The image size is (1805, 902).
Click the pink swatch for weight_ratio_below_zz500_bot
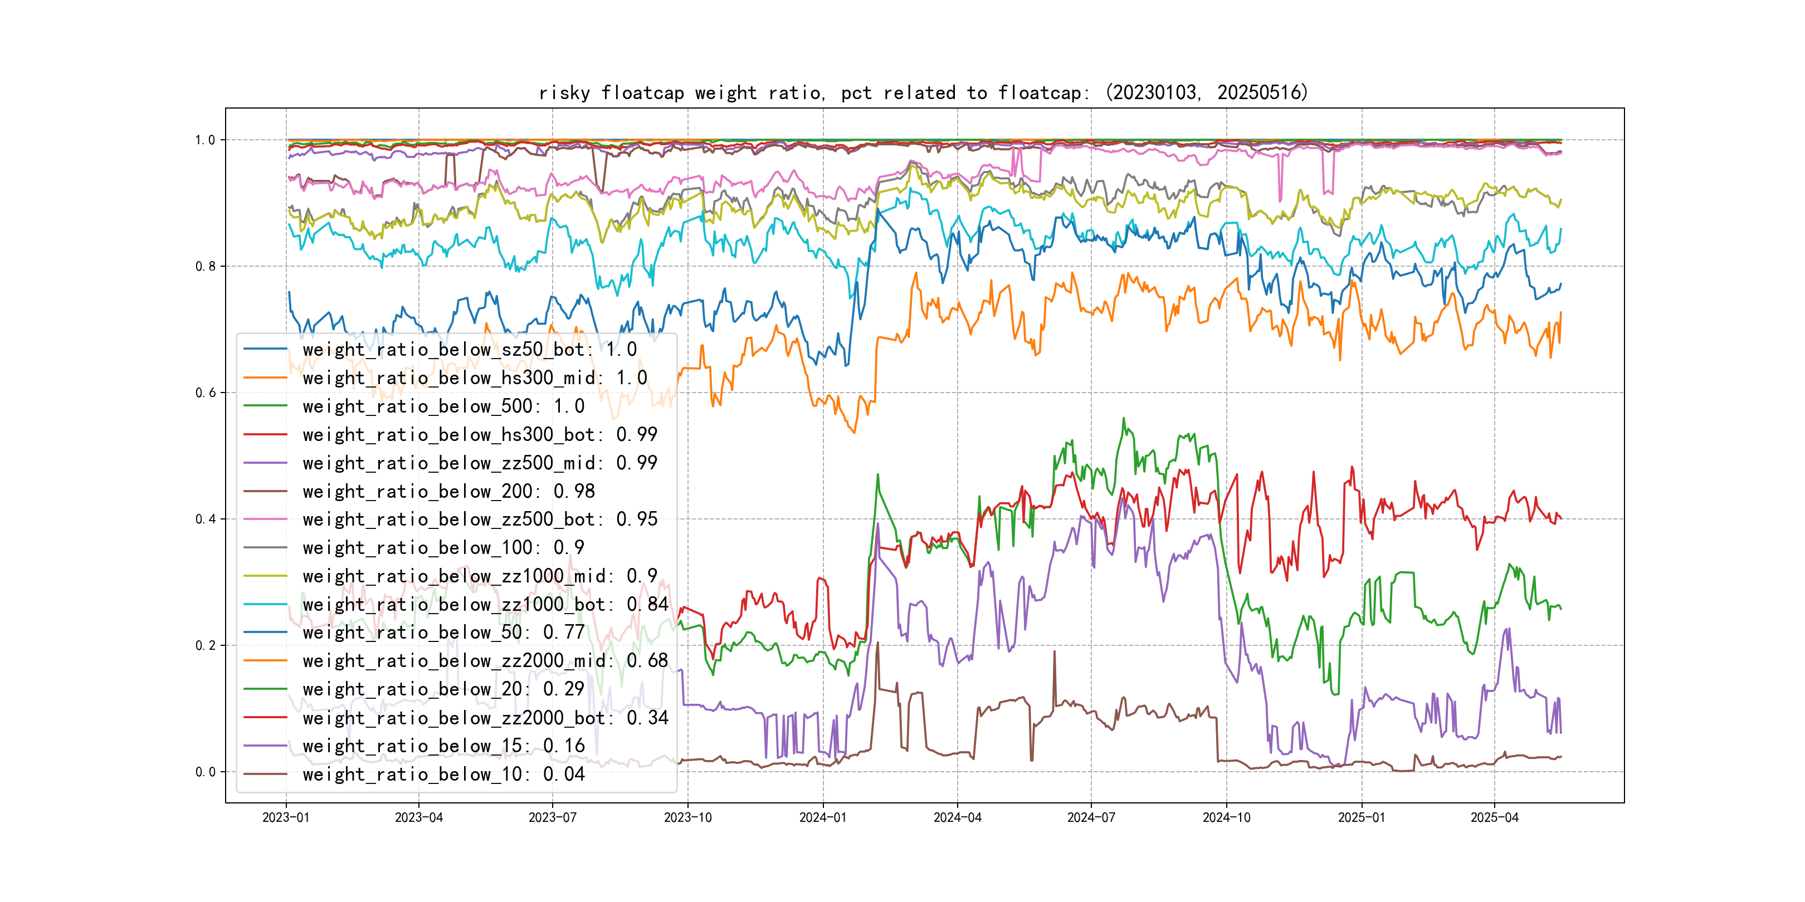pos(265,519)
